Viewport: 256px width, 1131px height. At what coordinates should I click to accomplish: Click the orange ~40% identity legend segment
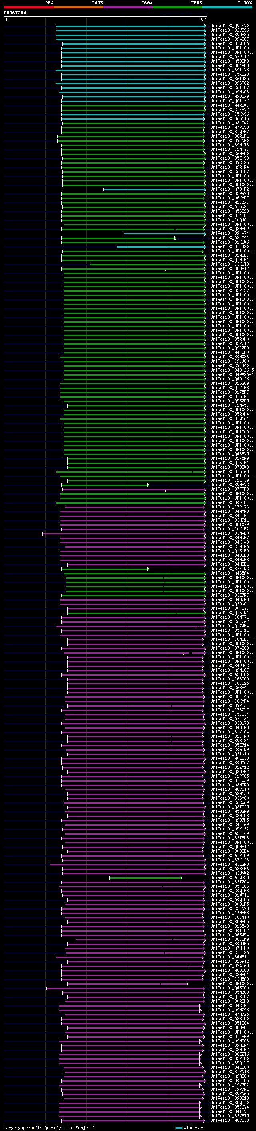click(79, 7)
